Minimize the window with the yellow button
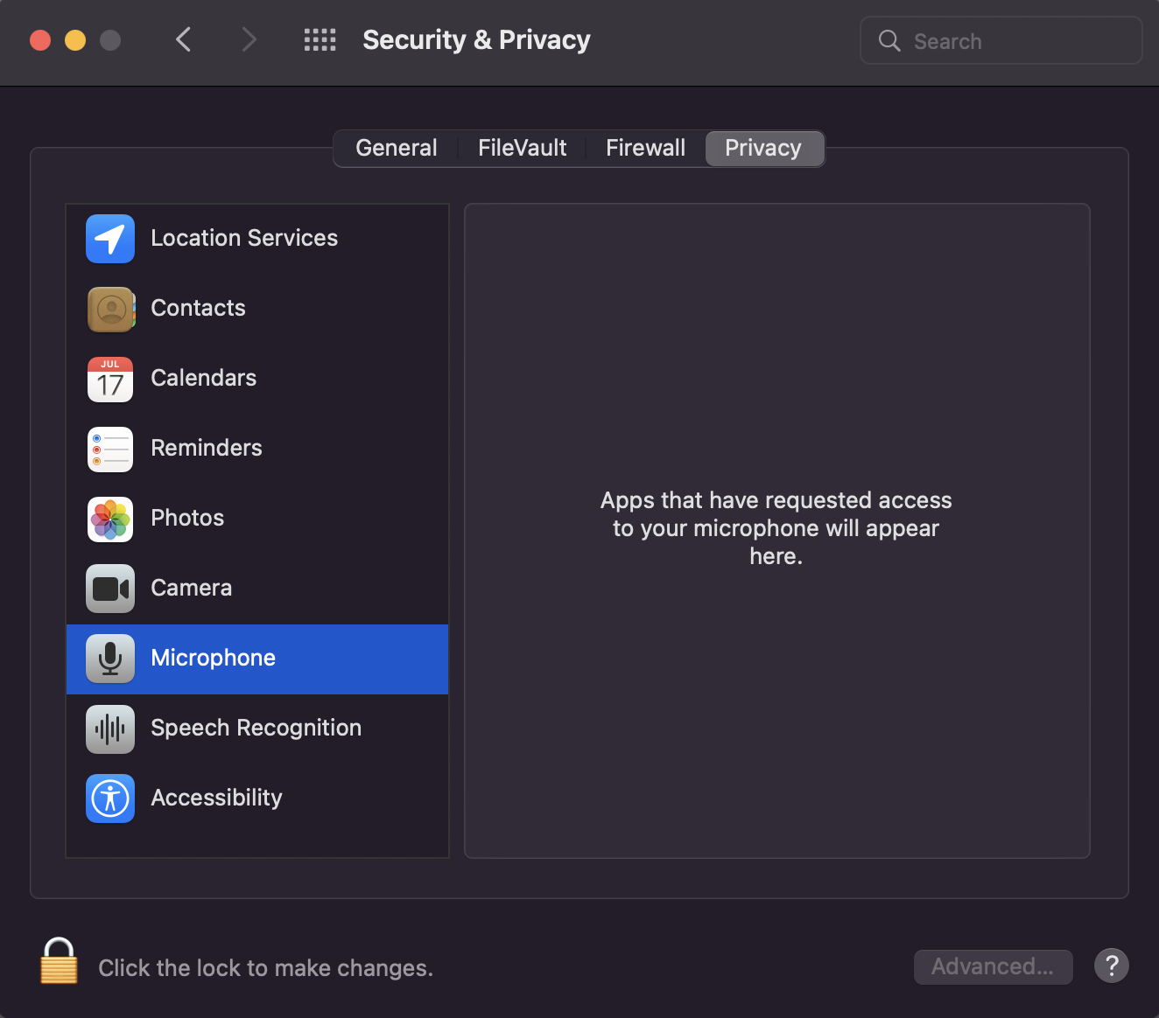The width and height of the screenshot is (1159, 1018). (x=75, y=40)
